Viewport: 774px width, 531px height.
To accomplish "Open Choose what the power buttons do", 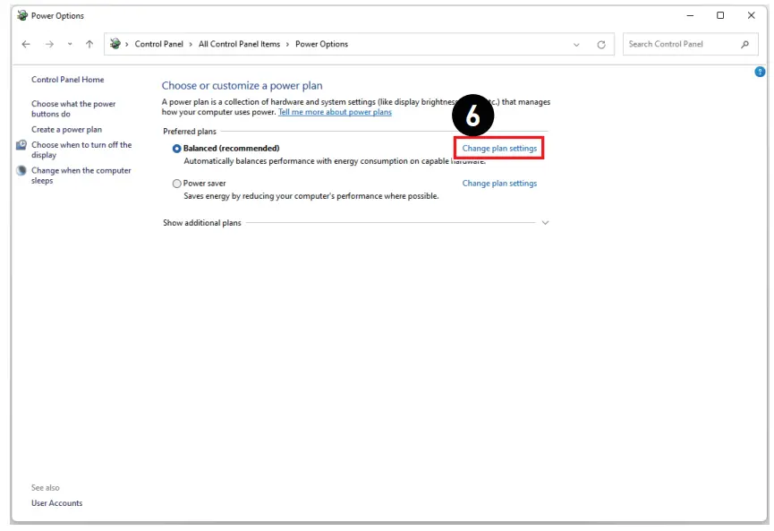I will 73,108.
